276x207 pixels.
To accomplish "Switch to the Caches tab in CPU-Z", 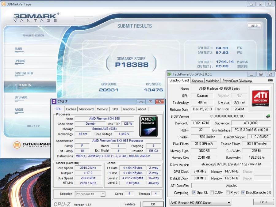I will (71, 109).
